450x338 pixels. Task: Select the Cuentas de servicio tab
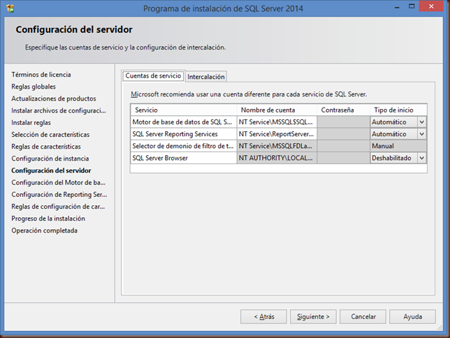[153, 75]
